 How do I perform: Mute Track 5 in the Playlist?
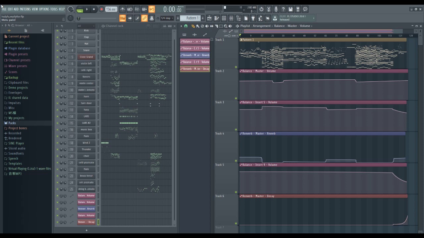(x=236, y=192)
